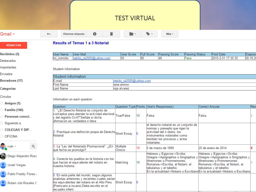This screenshot has height=192, width=256.
Task: Click the Pass status text
Action: point(188,58)
